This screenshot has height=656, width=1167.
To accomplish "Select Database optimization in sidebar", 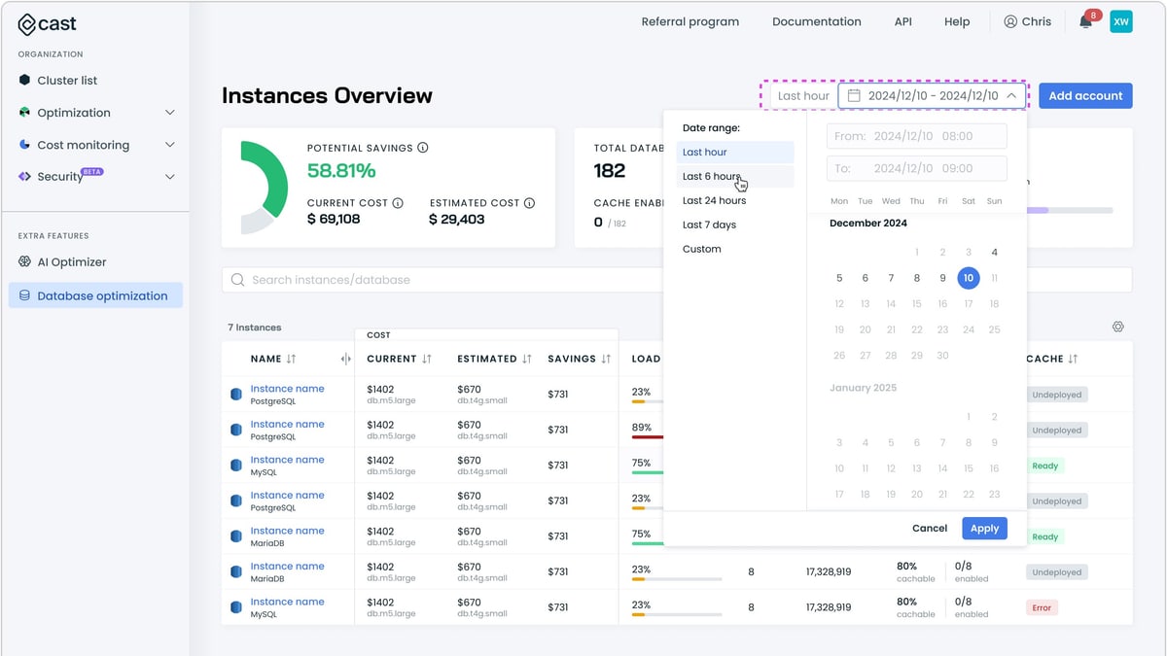I will click(x=95, y=295).
